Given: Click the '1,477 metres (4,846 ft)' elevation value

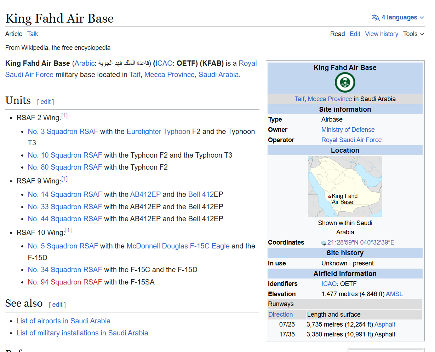Looking at the screenshot, I should pos(353,294).
